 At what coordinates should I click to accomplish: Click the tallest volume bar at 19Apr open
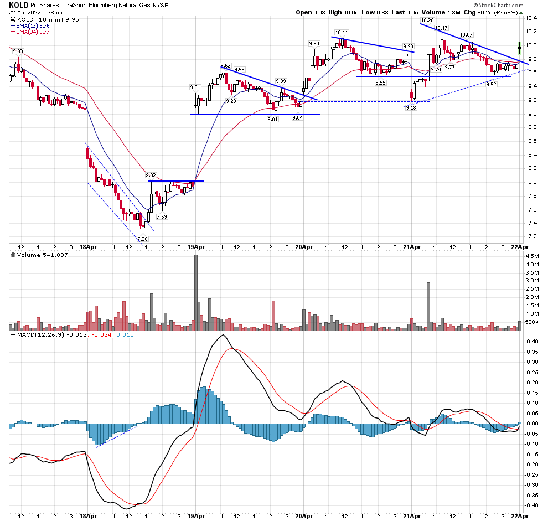[196, 292]
